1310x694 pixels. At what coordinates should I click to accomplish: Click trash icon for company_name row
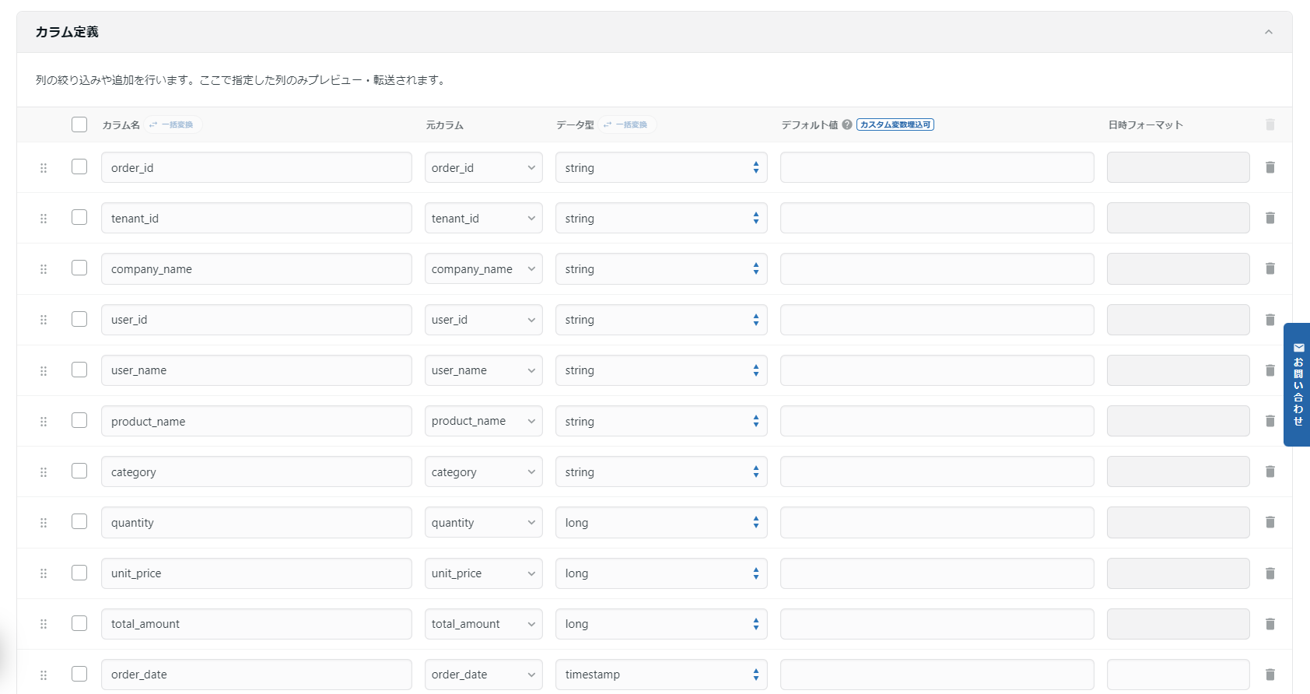(1270, 268)
